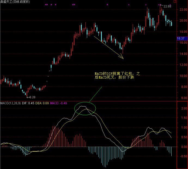Select the green ellipse annotation on MACD
188x169 pixels.
pos(85,108)
